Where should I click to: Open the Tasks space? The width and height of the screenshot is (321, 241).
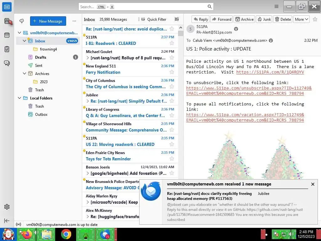(7, 49)
